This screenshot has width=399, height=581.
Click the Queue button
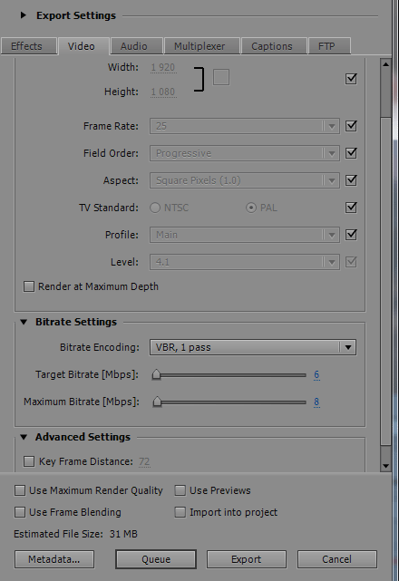(156, 559)
